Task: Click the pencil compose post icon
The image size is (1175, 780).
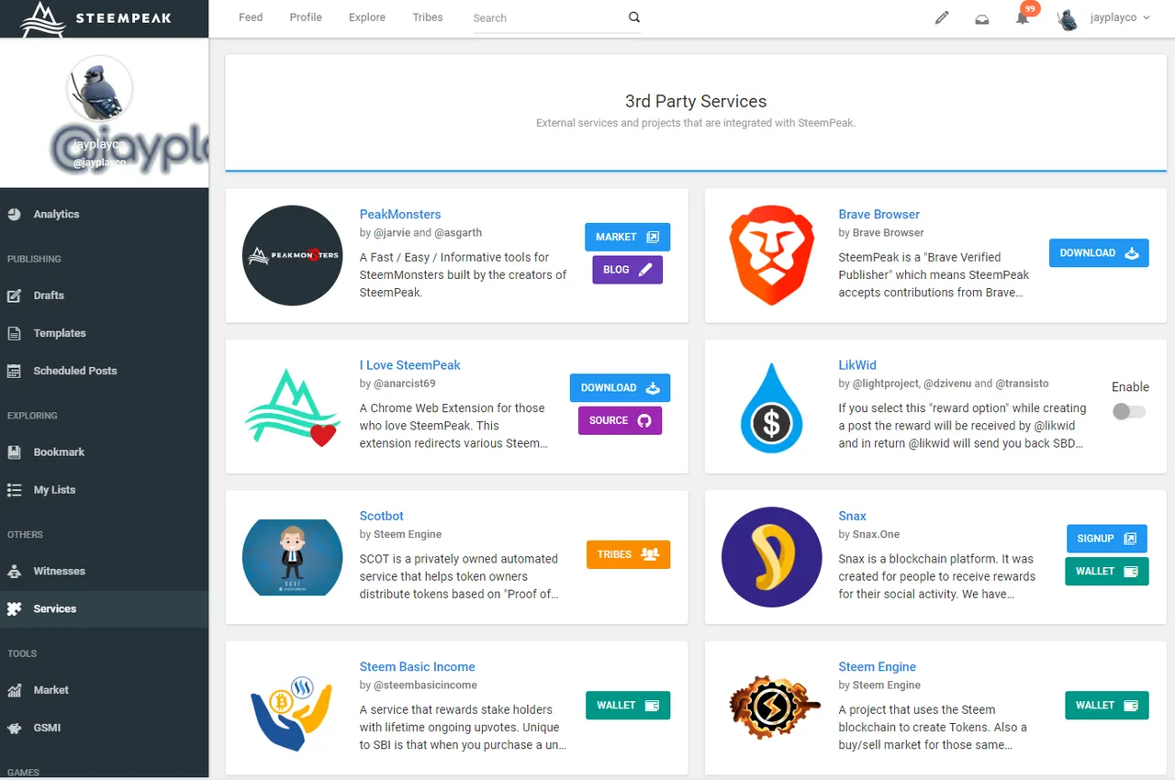Action: [x=941, y=17]
